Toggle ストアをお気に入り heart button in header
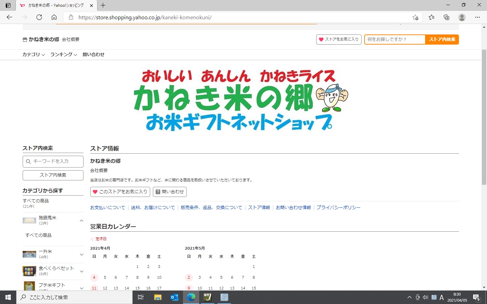 (x=339, y=40)
